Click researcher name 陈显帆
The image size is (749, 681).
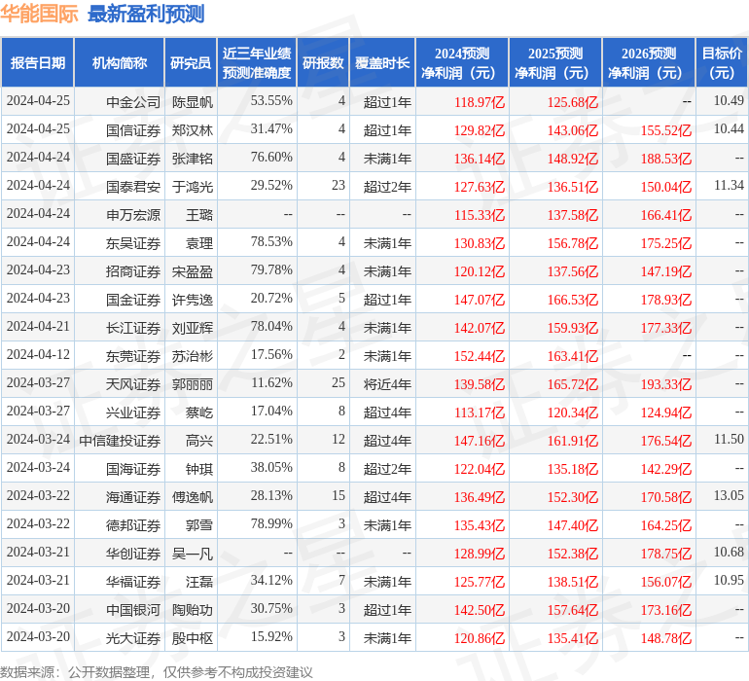[193, 102]
